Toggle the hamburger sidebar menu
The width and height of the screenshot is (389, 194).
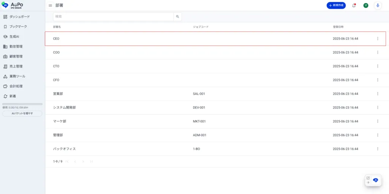[x=51, y=5]
